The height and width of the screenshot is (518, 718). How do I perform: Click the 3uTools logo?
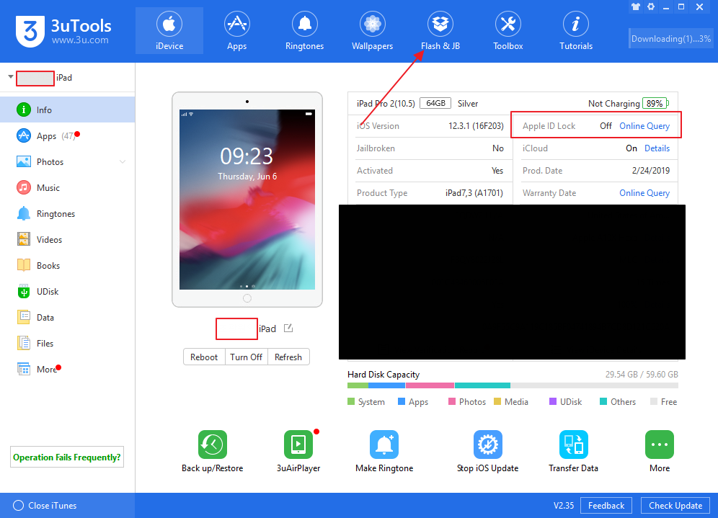[x=63, y=31]
